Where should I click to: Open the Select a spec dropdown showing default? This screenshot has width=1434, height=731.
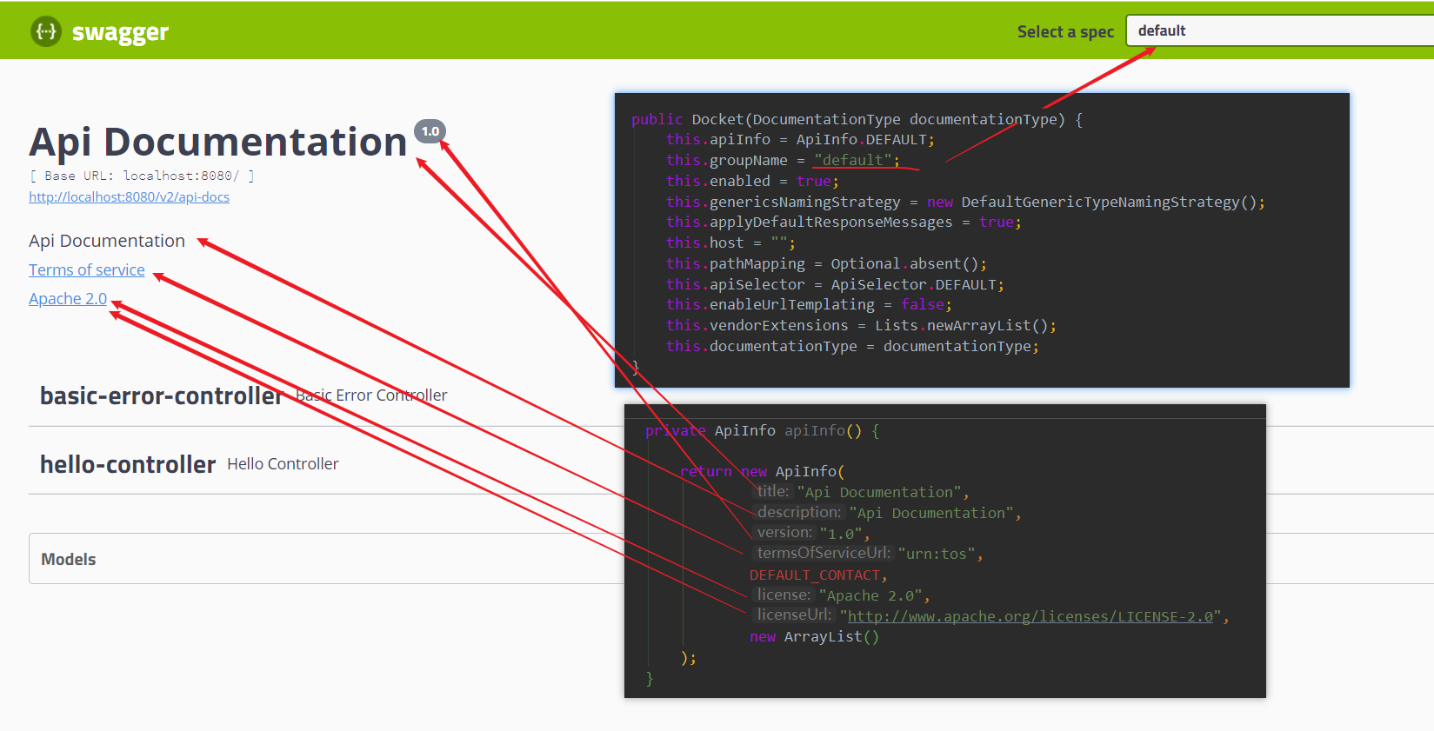pyautogui.click(x=1279, y=30)
